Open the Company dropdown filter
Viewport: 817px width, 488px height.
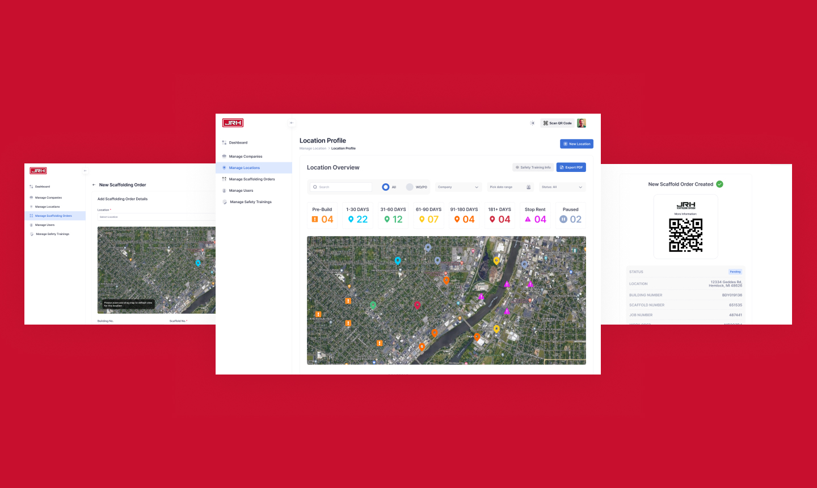(x=458, y=187)
